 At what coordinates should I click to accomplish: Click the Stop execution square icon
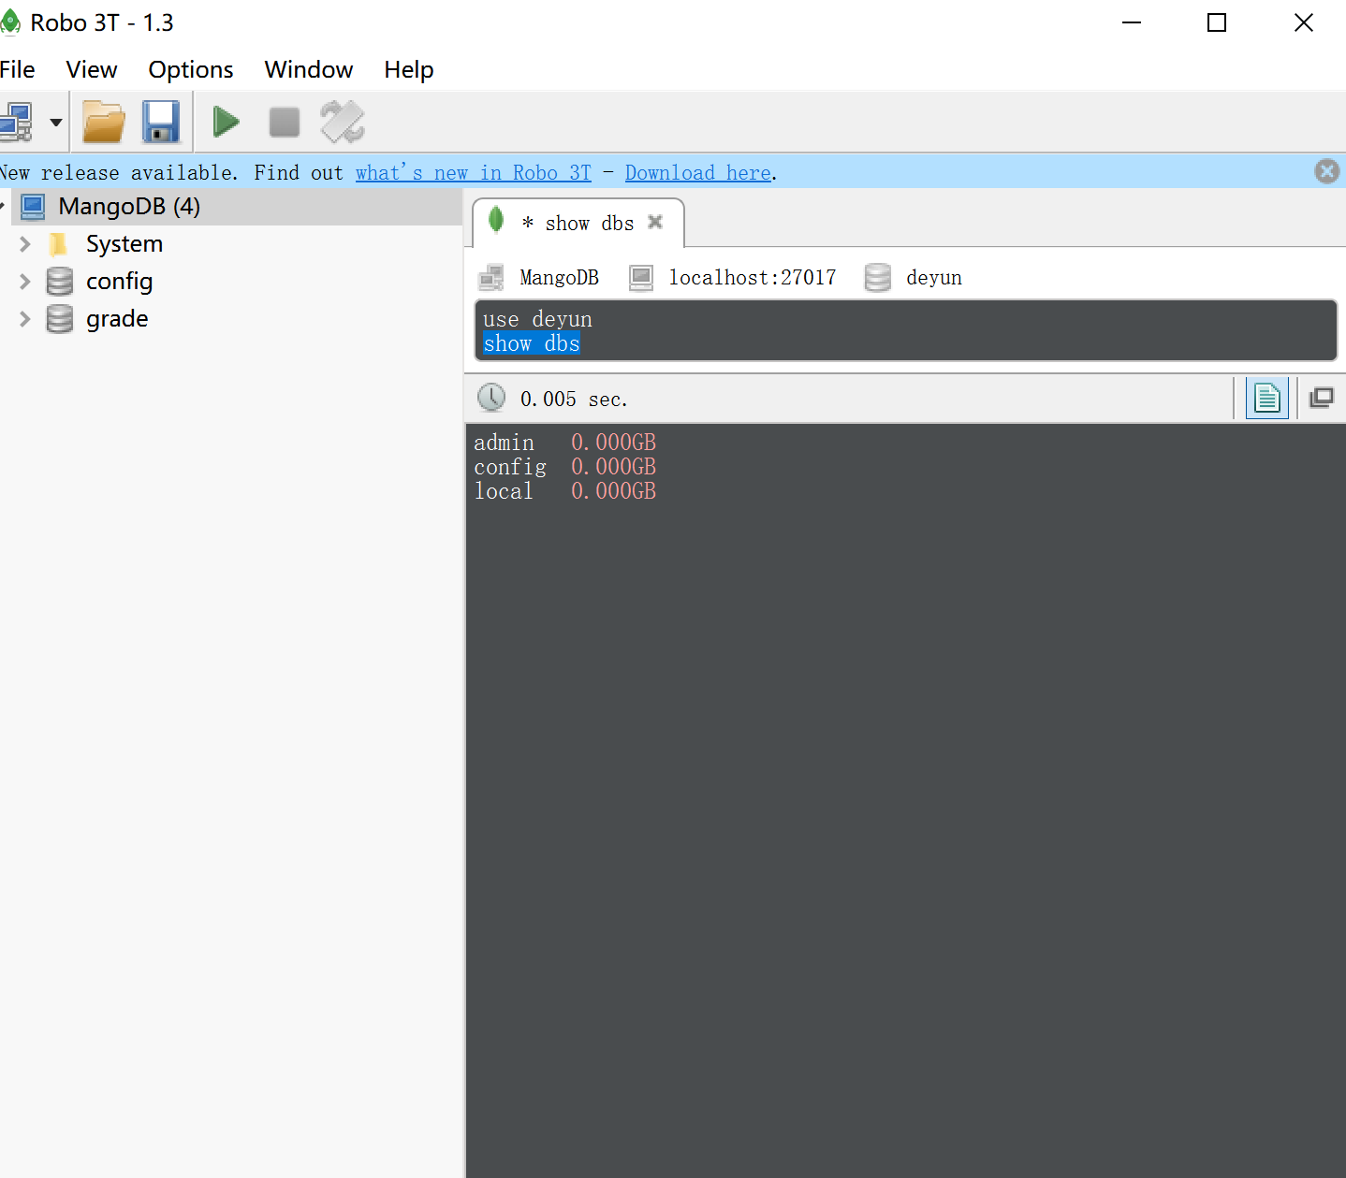coord(285,122)
